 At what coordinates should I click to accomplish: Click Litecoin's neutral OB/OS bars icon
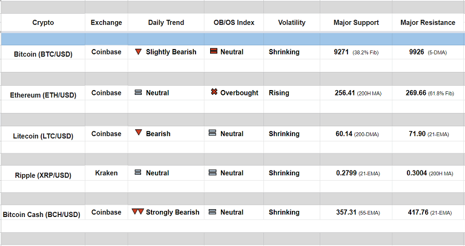point(213,134)
